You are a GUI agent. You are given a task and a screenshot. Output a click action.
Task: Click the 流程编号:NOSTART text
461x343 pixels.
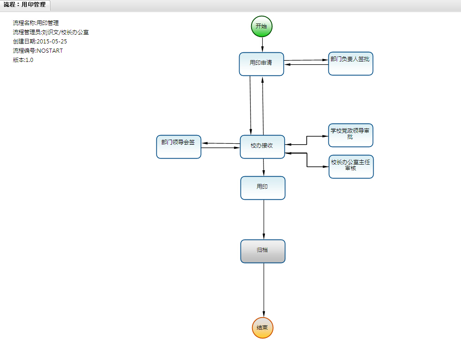(x=38, y=50)
